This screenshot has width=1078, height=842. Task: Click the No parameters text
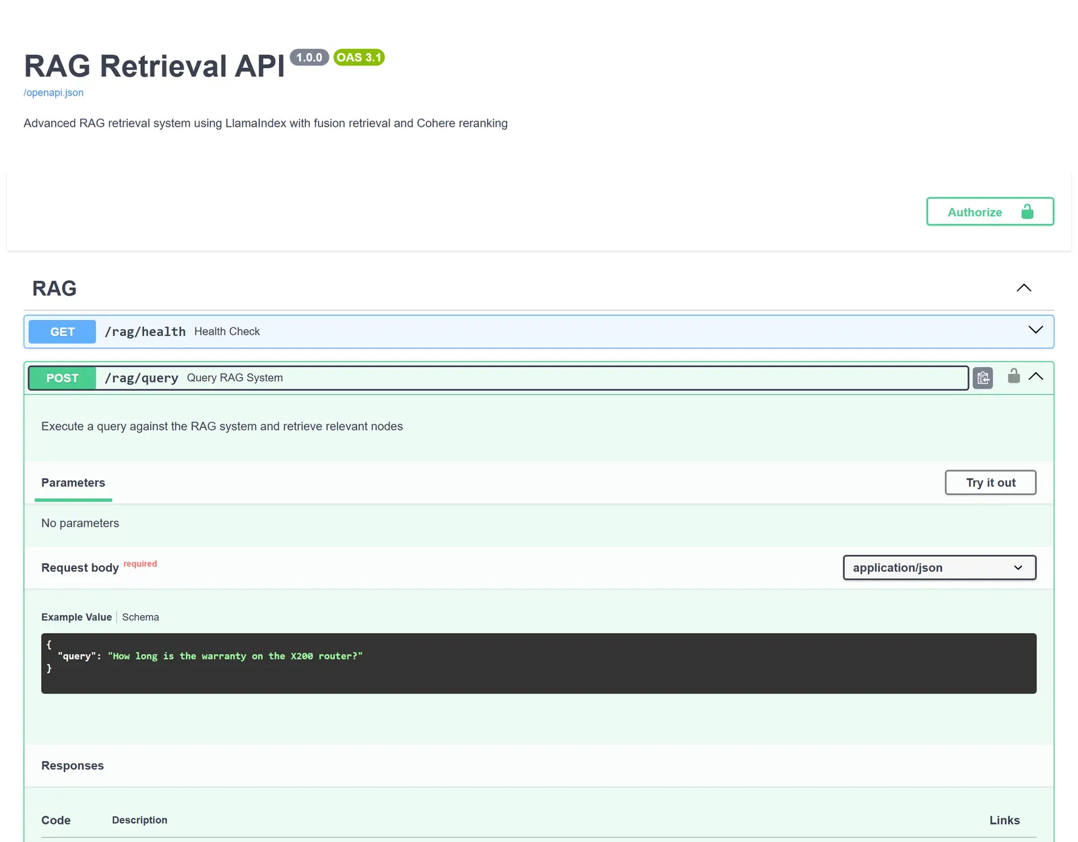tap(80, 523)
